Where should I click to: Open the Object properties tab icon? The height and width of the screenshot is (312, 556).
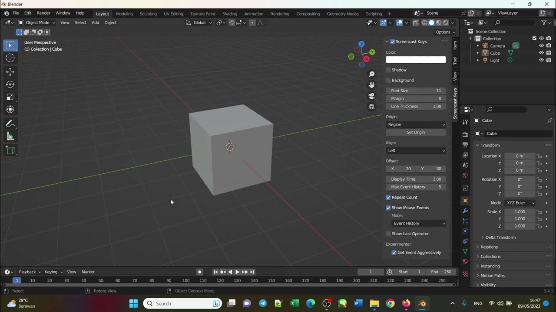(x=465, y=201)
